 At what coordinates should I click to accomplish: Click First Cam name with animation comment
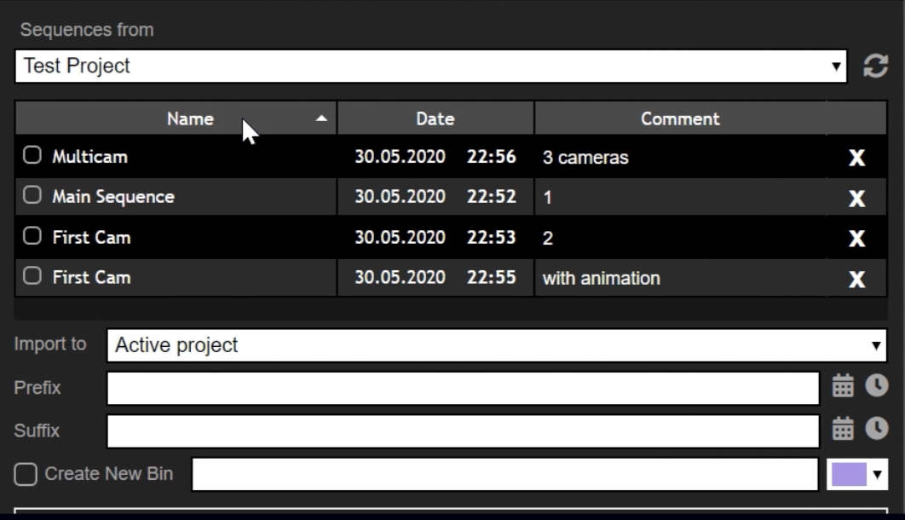(x=91, y=278)
